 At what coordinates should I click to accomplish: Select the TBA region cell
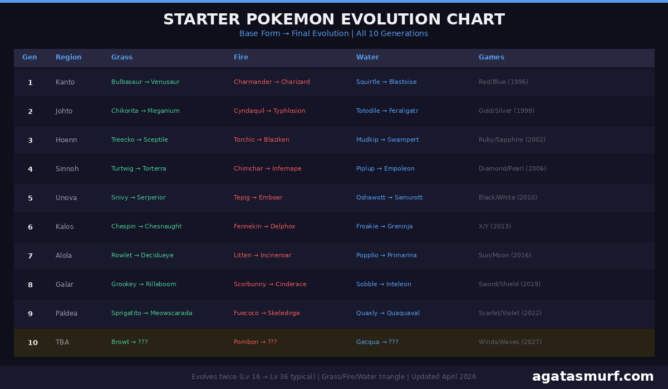[62, 342]
